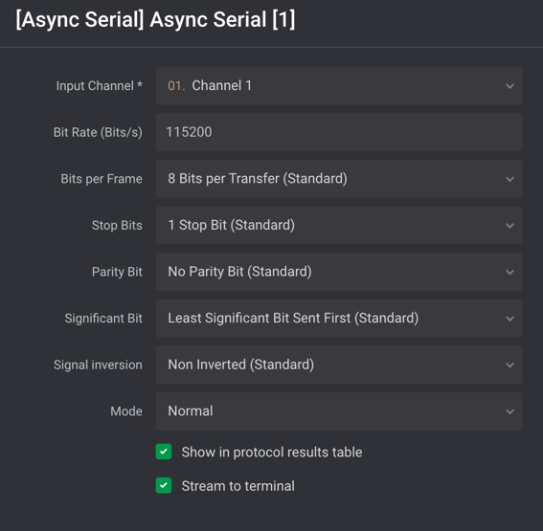
Task: Click the Mode dropdown chevron arrow
Action: [509, 411]
